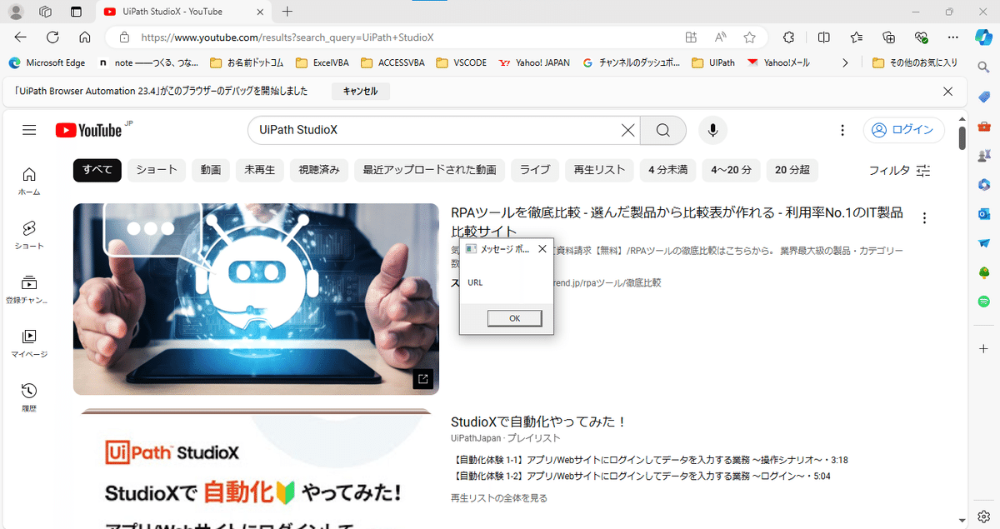Open the RPAツールを徹底比較 ad title

point(677,222)
